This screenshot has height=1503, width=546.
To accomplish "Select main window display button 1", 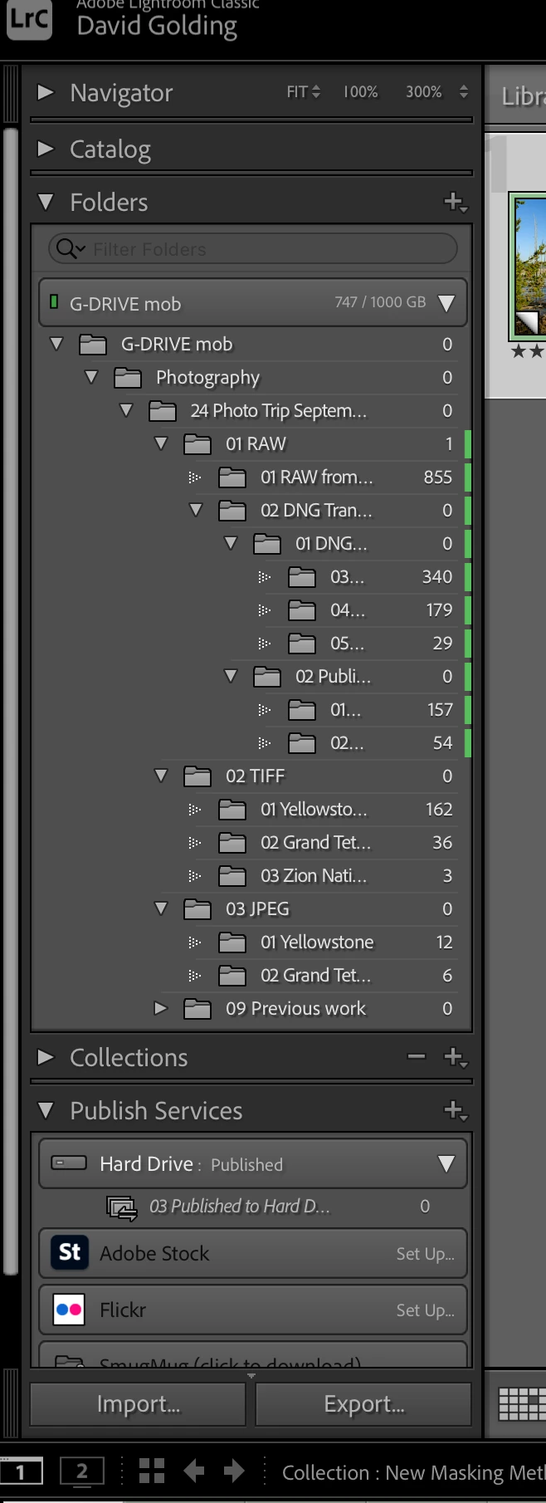I will [x=21, y=1472].
